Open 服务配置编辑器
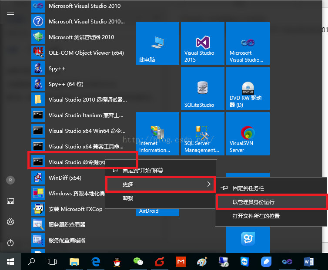Viewport: 328px width, 270px height. (x=80, y=240)
